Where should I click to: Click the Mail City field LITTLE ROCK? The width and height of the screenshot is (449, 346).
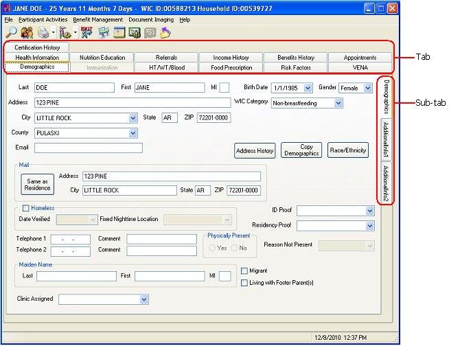pyautogui.click(x=130, y=190)
